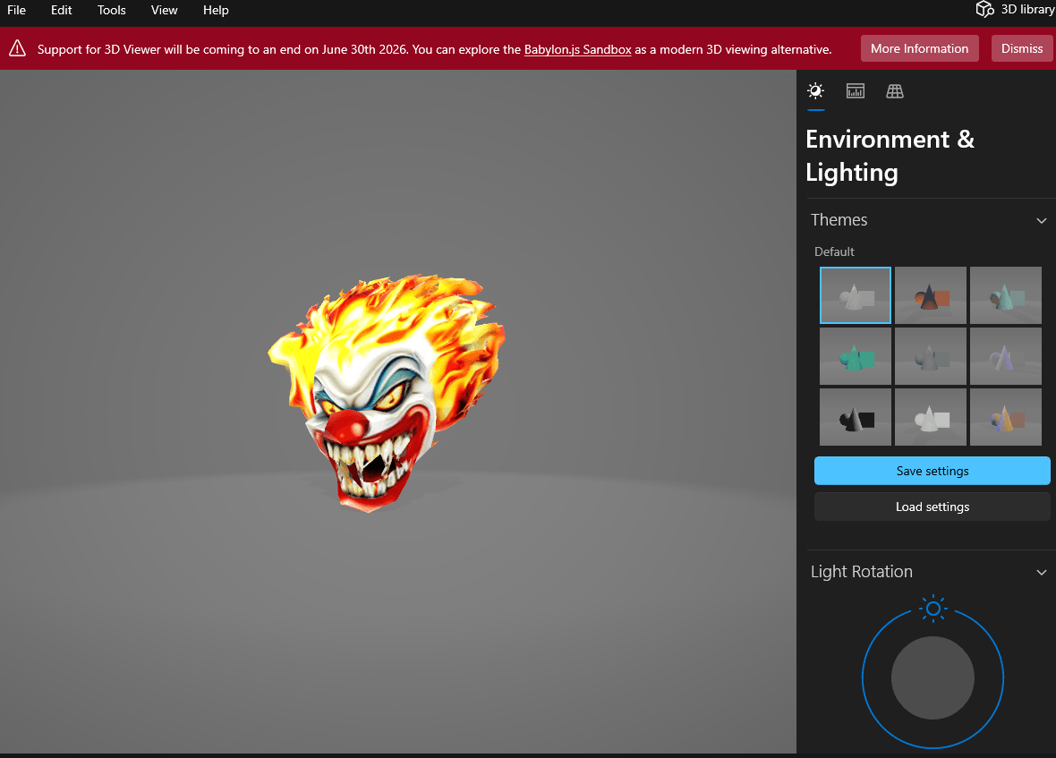Screen dimensions: 1056x758
Task: Open the Grid & Views panel icon
Action: click(895, 91)
